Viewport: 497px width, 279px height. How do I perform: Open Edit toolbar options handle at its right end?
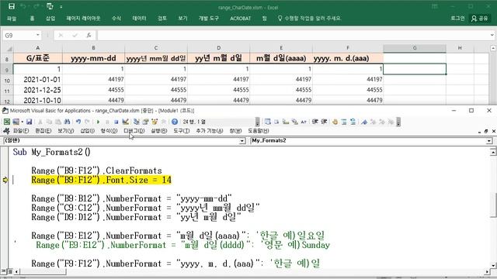[x=398, y=122]
